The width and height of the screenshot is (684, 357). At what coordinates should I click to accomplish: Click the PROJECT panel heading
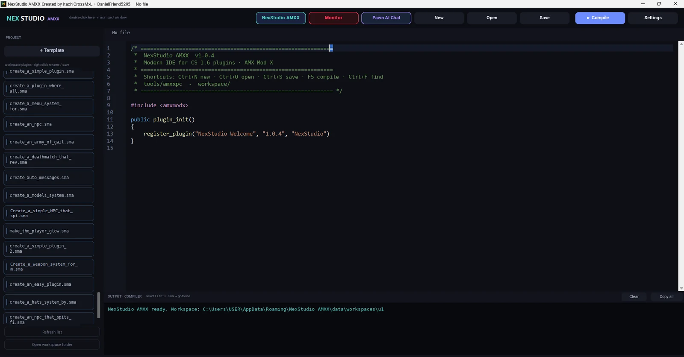pyautogui.click(x=13, y=38)
